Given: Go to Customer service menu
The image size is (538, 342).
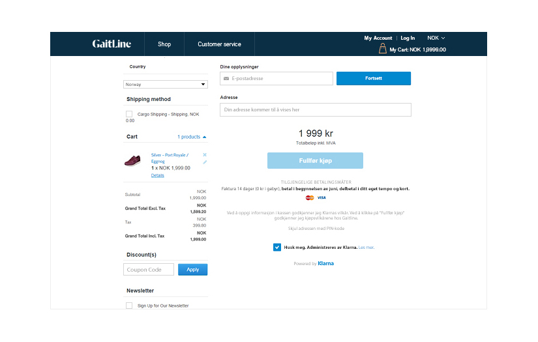Looking at the screenshot, I should [219, 44].
